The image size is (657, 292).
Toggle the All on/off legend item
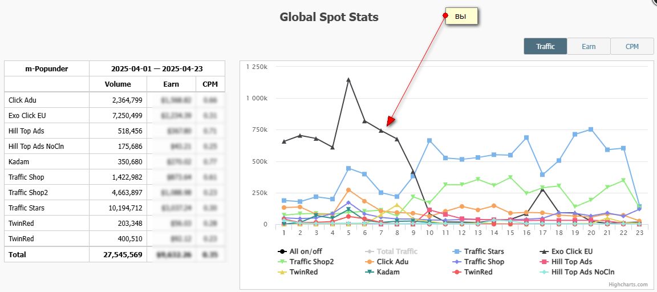[x=302, y=252]
